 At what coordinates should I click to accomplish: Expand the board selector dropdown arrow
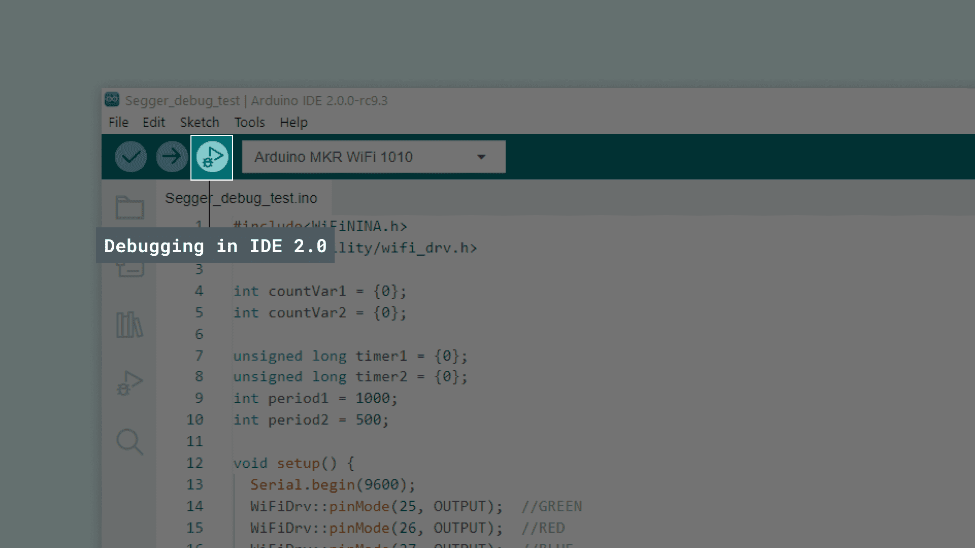481,157
